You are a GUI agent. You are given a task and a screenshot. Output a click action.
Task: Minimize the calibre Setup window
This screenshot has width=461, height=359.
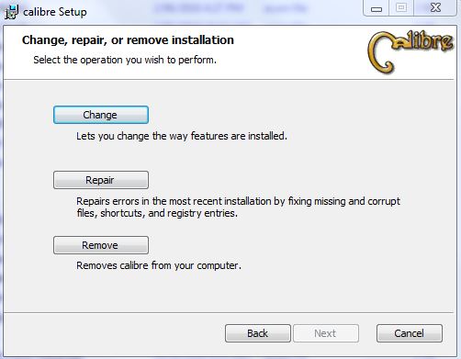377,8
